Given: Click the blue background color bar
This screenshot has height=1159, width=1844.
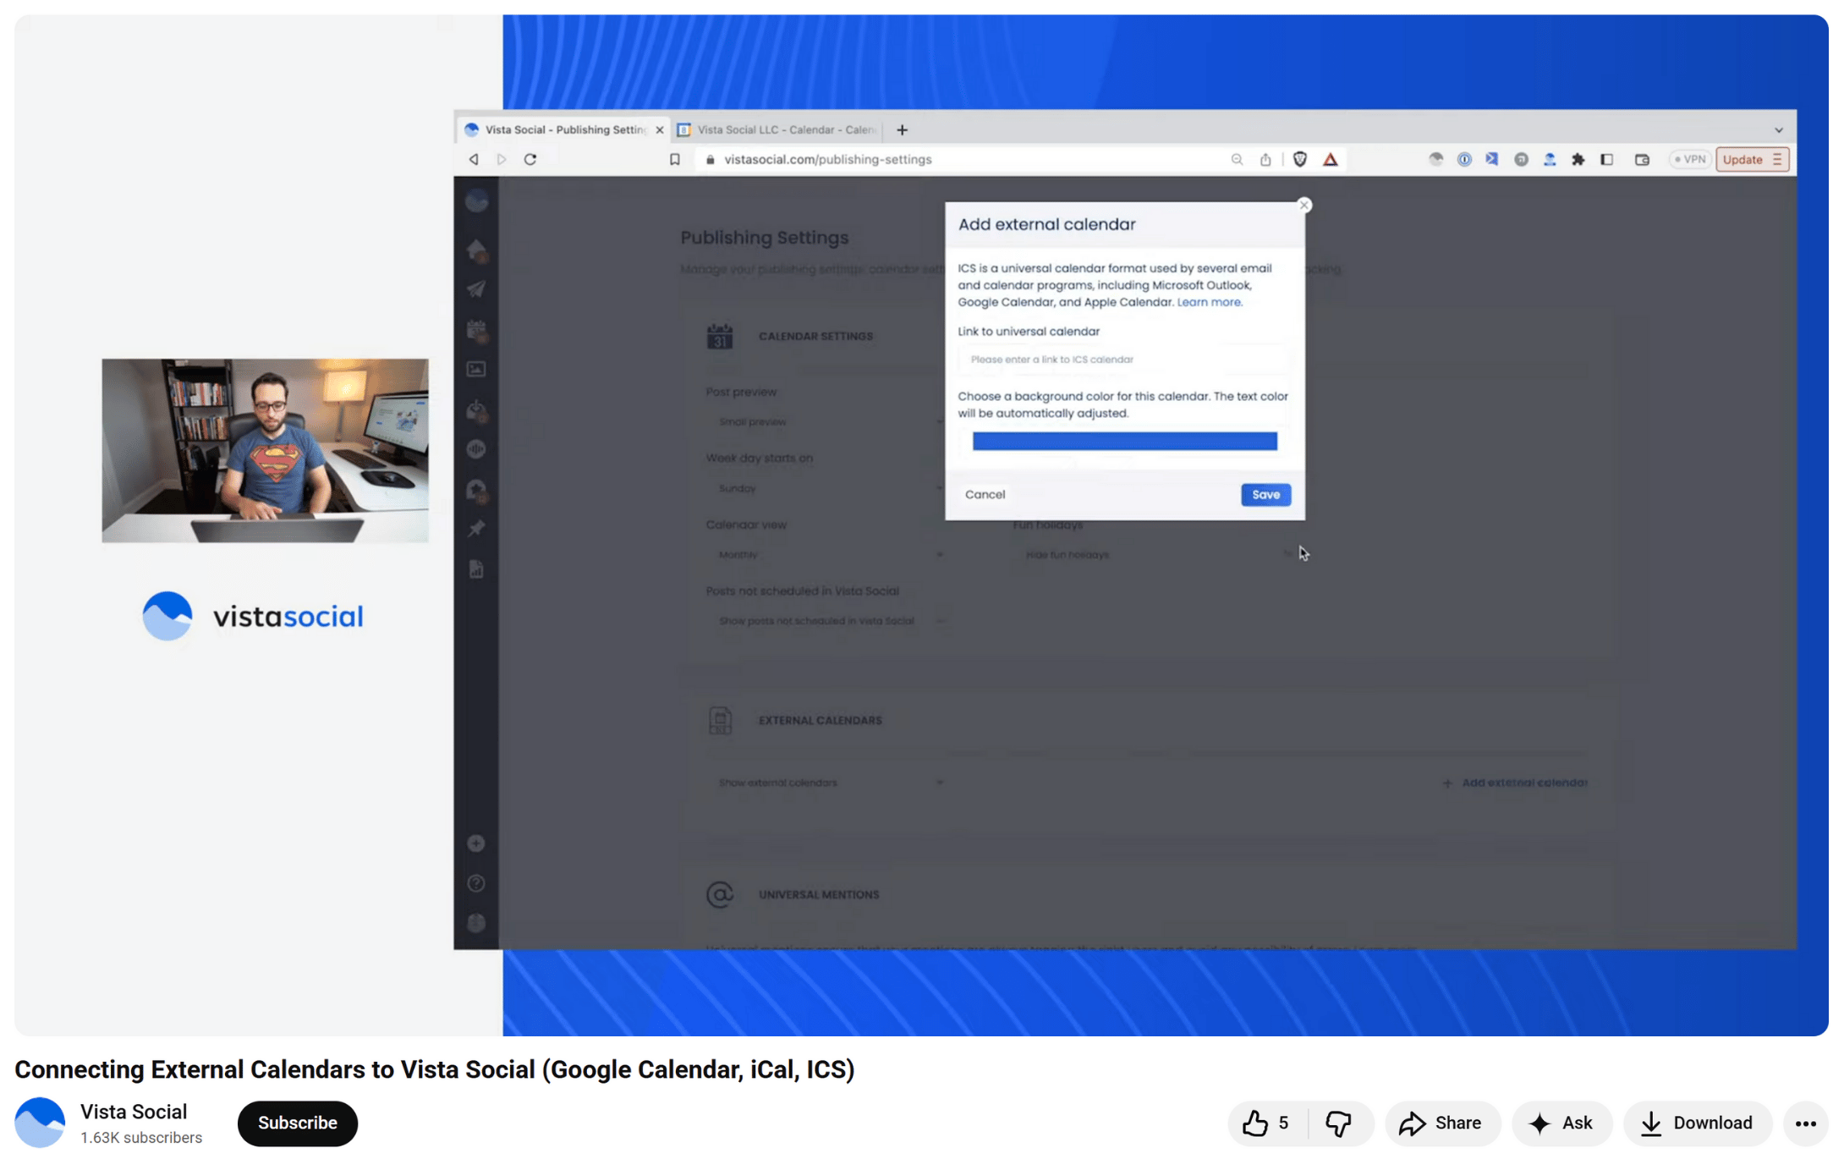Looking at the screenshot, I should 1123,441.
